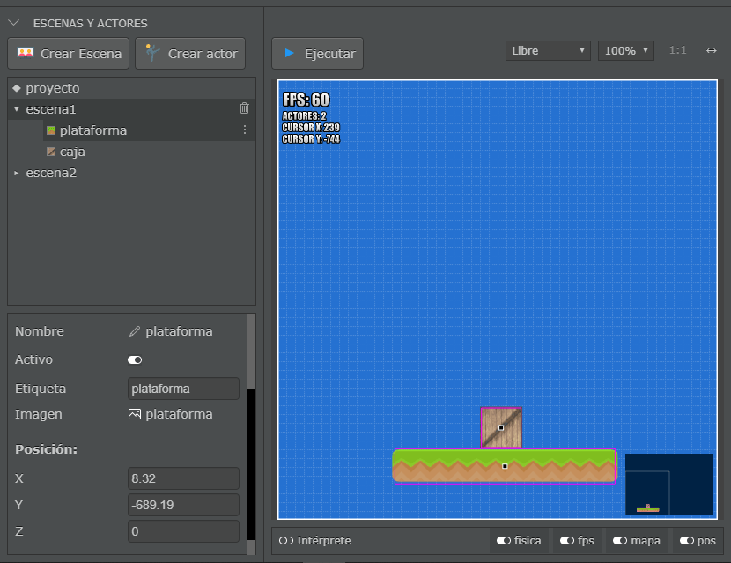Collapse the ESCENAS Y ACTORES panel chevron

14,23
